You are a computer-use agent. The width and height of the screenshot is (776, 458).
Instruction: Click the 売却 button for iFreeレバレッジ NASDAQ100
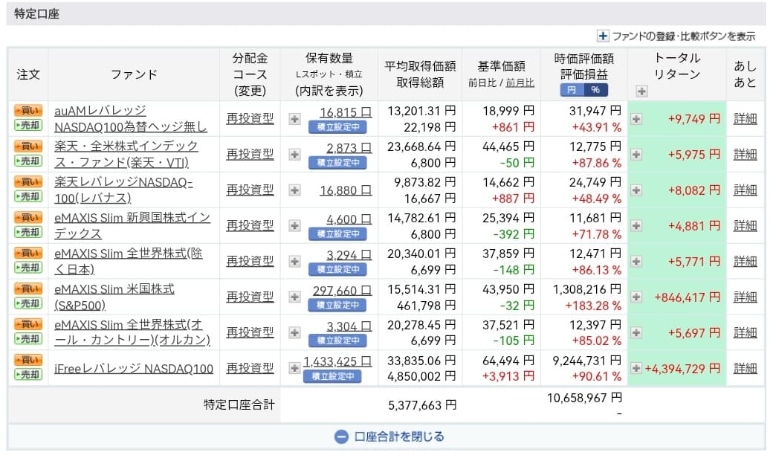point(28,375)
